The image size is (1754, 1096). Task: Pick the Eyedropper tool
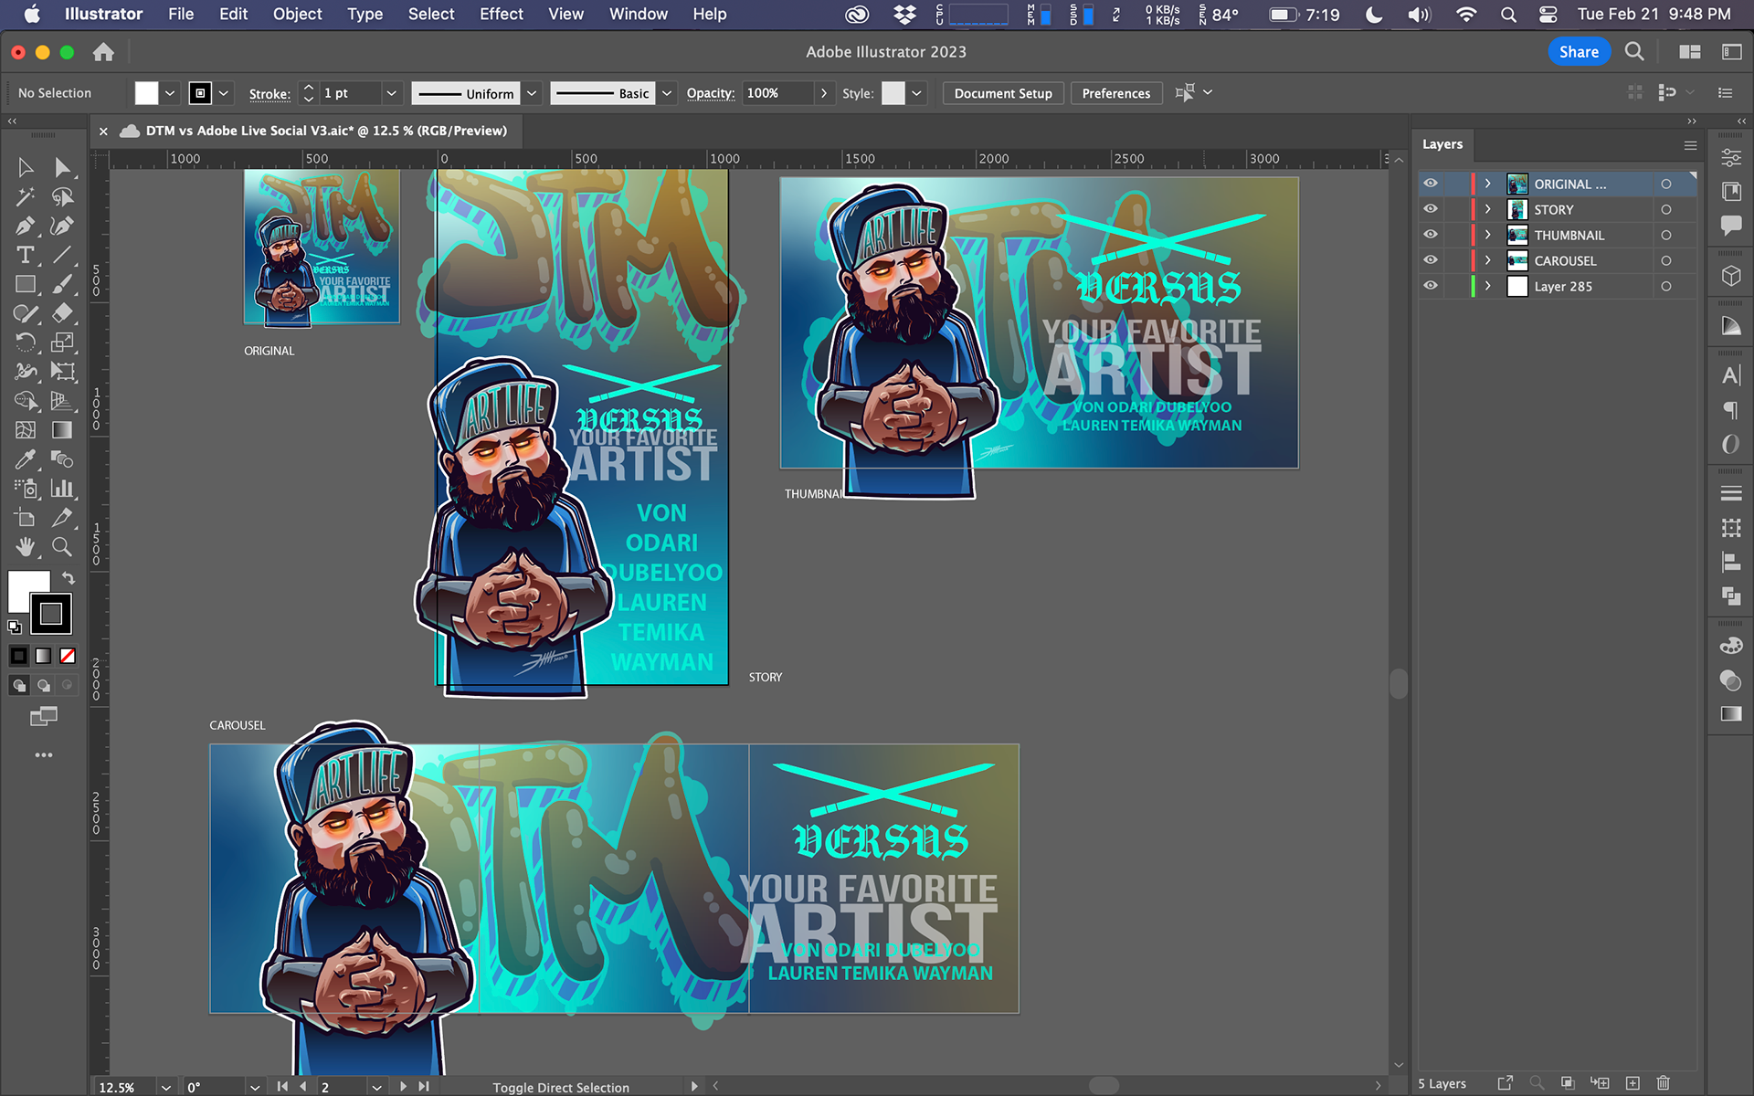[25, 459]
